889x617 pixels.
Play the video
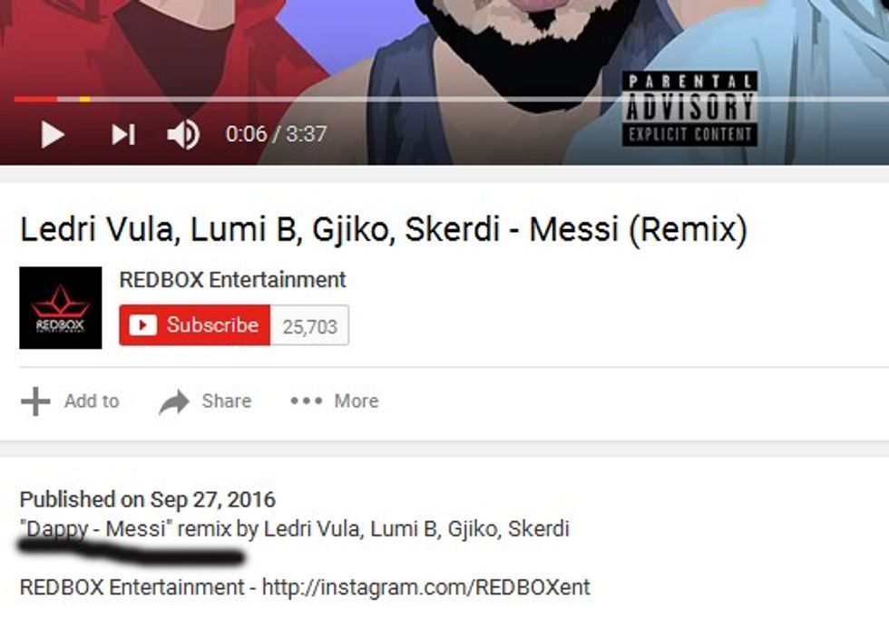click(53, 135)
